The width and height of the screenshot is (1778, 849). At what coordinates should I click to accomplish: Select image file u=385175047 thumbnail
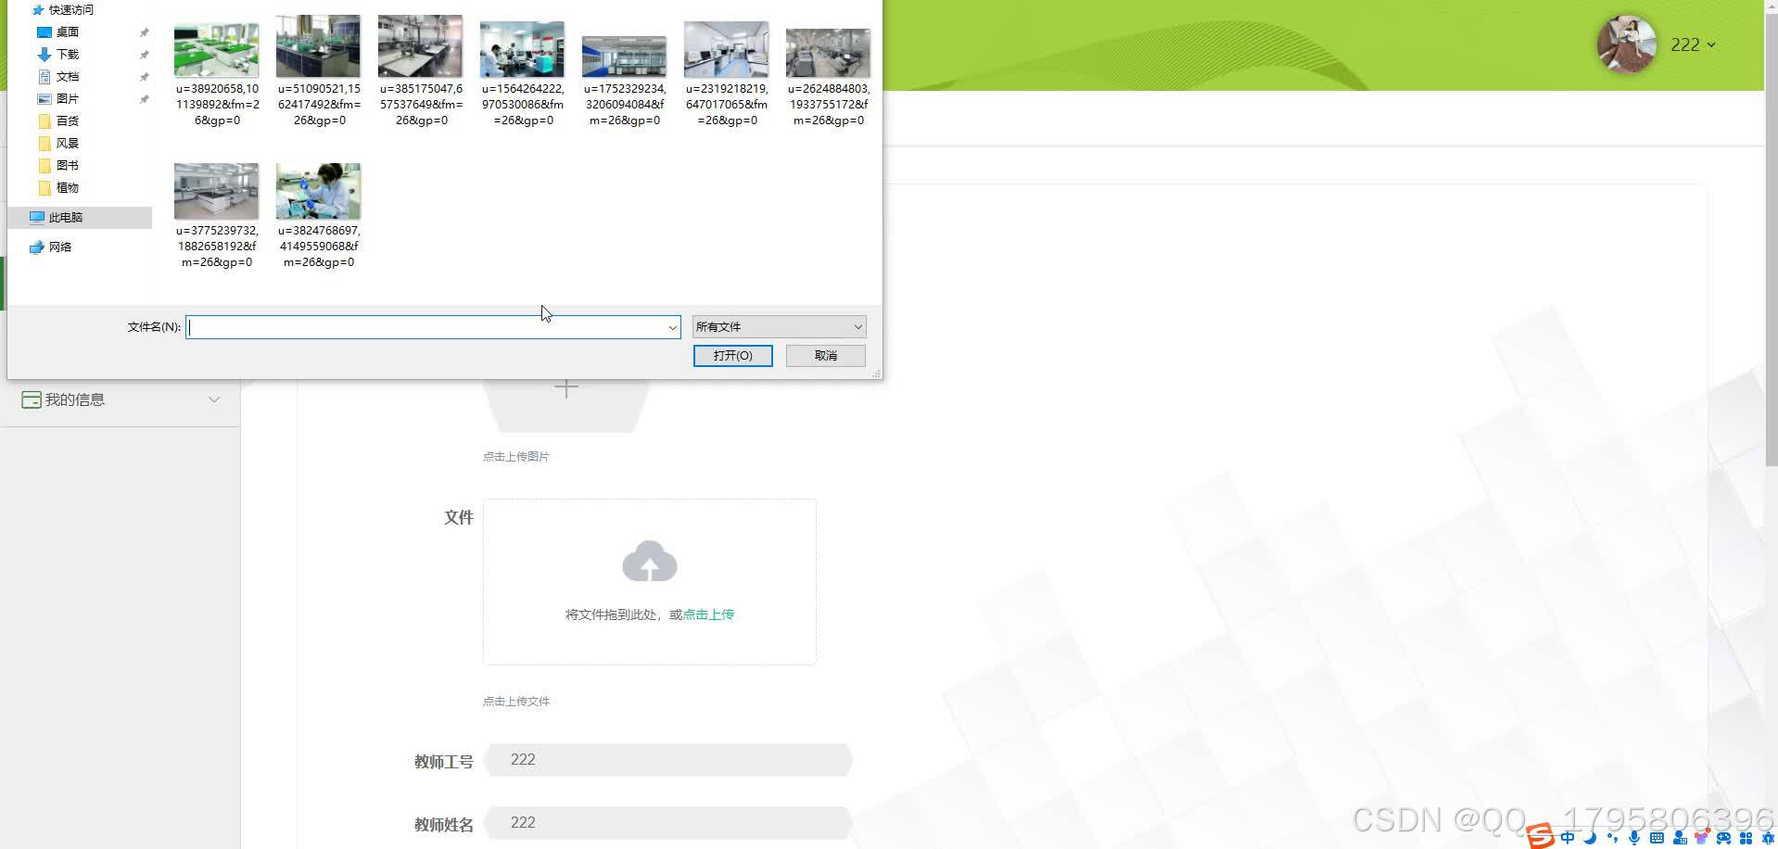420,46
